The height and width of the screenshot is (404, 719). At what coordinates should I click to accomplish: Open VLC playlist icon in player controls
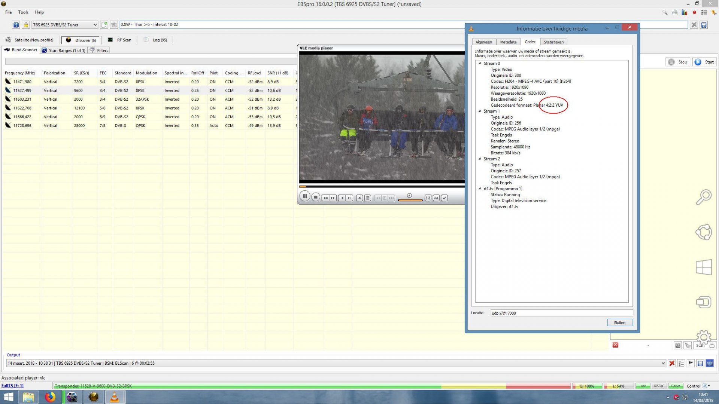point(368,198)
